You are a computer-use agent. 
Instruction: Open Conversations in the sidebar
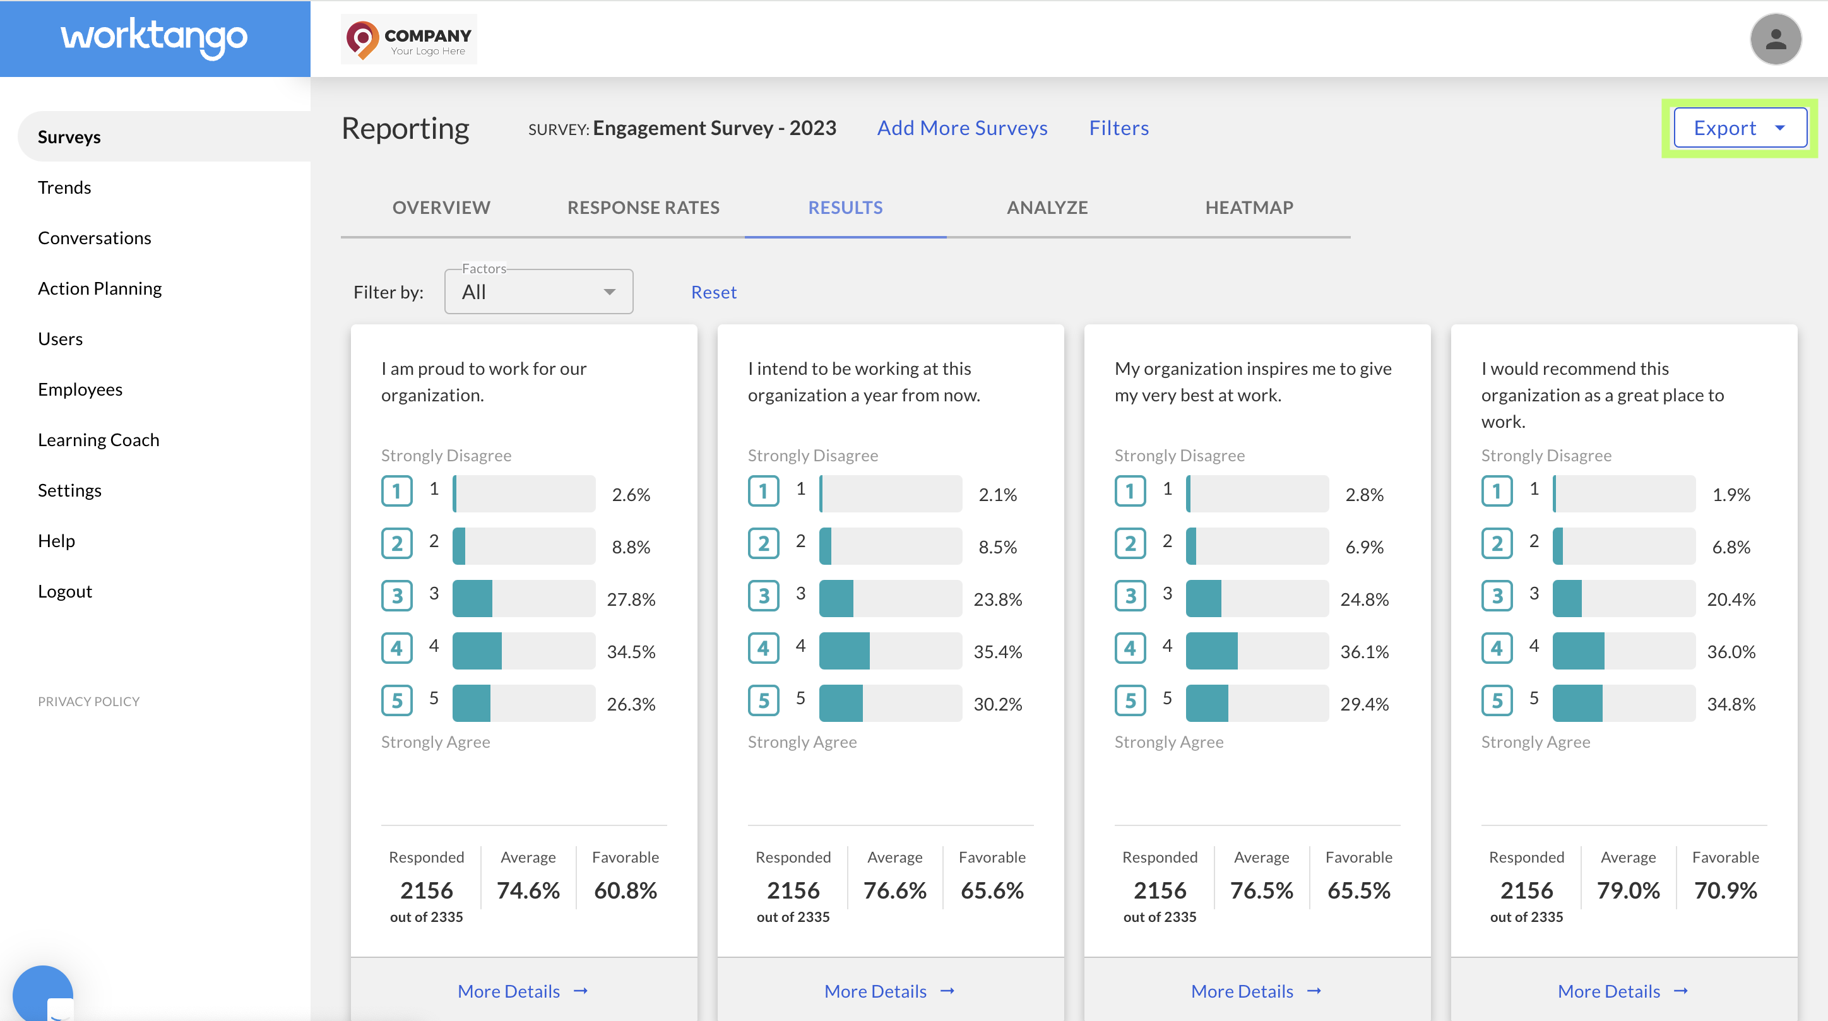pyautogui.click(x=95, y=238)
